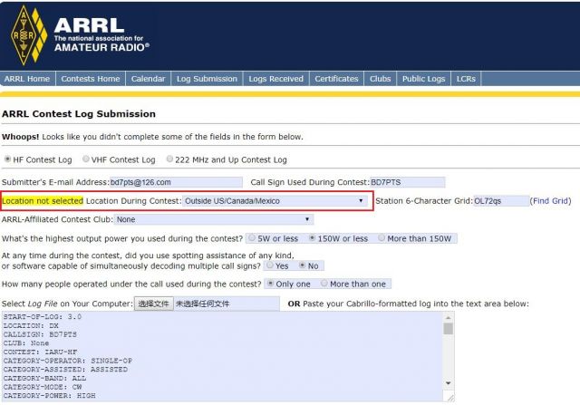Image resolution: width=580 pixels, height=405 pixels.
Task: Click the log text area scrollbar thumb
Action: [449, 328]
